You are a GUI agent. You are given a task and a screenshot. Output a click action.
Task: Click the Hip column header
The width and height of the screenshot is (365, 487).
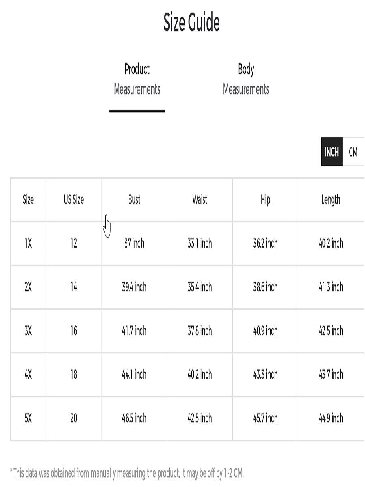coord(265,200)
